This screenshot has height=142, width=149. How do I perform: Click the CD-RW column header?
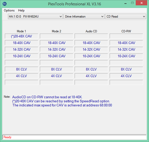pos(126,31)
